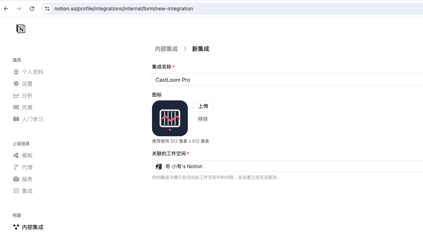Click the address bar URL

tap(124, 9)
